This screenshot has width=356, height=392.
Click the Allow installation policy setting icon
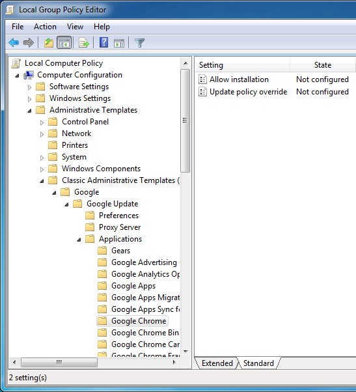click(x=202, y=79)
